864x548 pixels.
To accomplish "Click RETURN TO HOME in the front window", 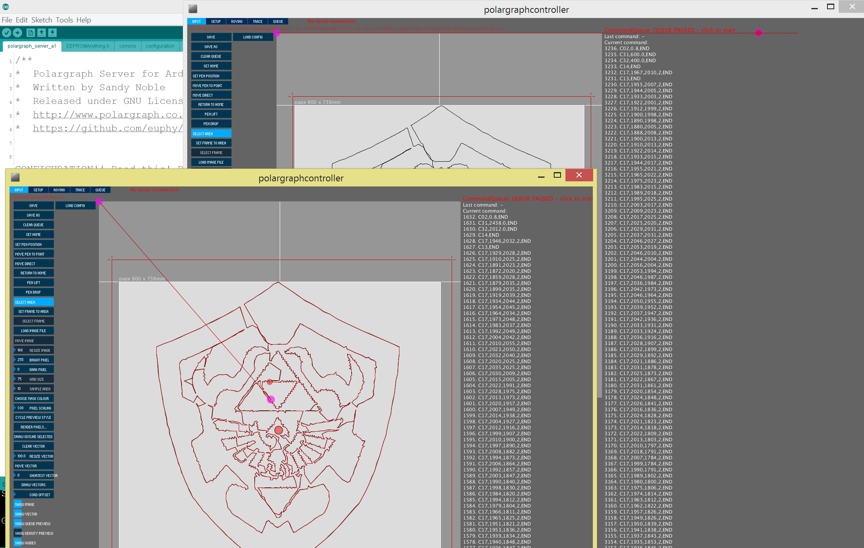I will coord(34,273).
